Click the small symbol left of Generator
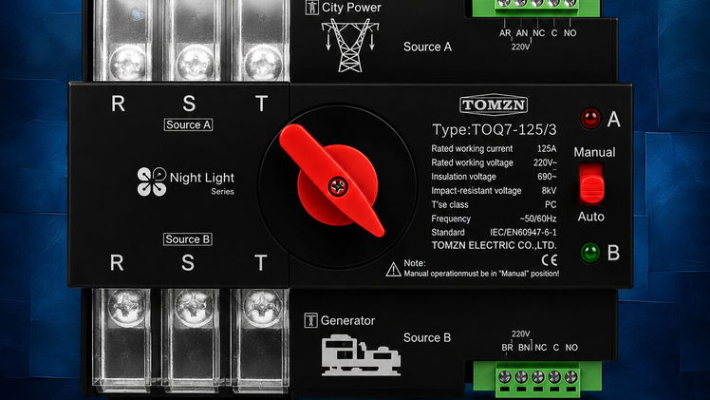Viewport: 710px width, 400px height. pos(310,320)
